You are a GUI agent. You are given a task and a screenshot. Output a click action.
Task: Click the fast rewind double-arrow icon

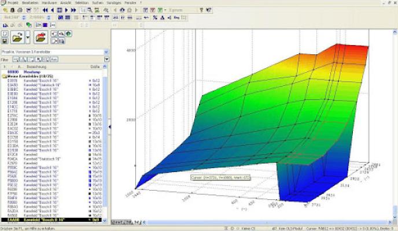45,10
